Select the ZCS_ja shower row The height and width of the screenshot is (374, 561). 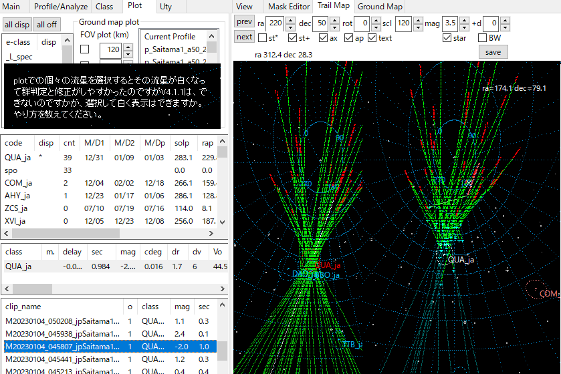[110, 208]
